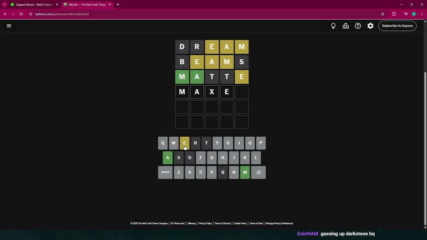Viewport: 427px width, 240px height.
Task: Reload the Wordle page
Action: tap(21, 14)
